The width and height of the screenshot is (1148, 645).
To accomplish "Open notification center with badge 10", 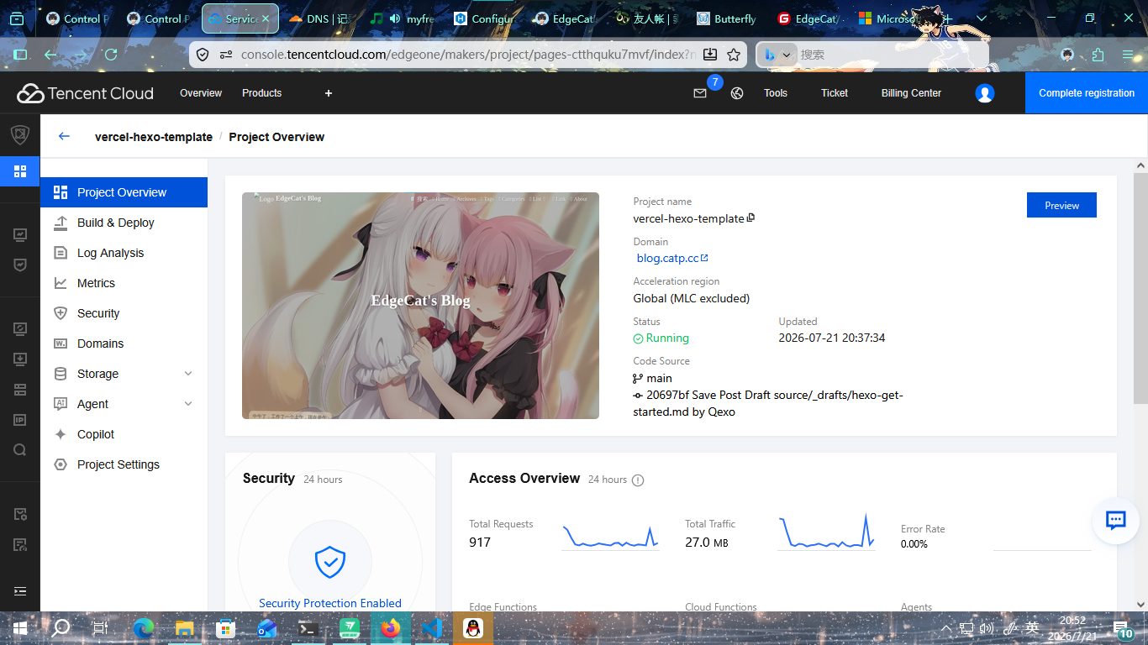I will point(1124,628).
